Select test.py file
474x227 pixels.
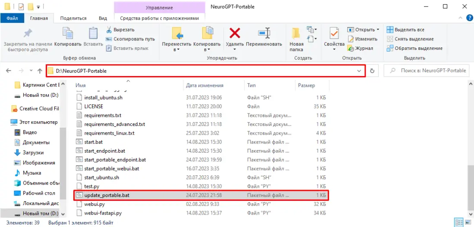(201, 186)
